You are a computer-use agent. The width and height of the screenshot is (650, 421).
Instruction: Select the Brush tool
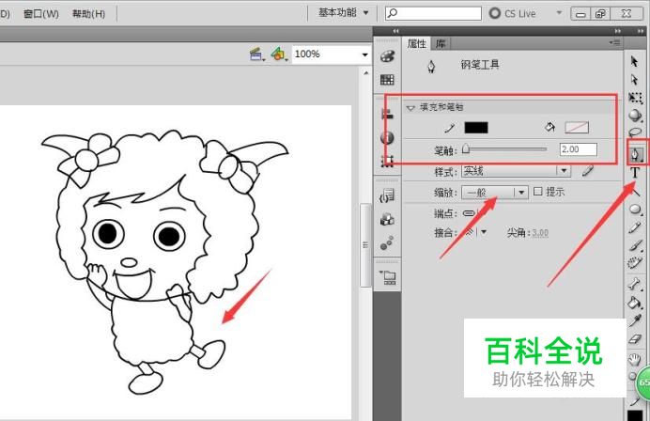click(635, 245)
